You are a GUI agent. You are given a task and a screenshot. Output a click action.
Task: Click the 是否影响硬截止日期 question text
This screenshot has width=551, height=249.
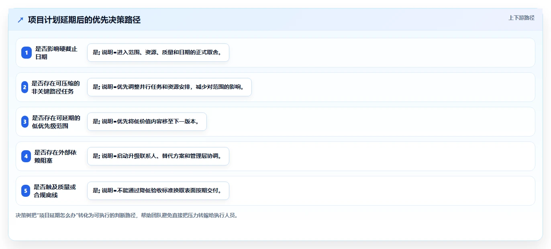pyautogui.click(x=56, y=53)
